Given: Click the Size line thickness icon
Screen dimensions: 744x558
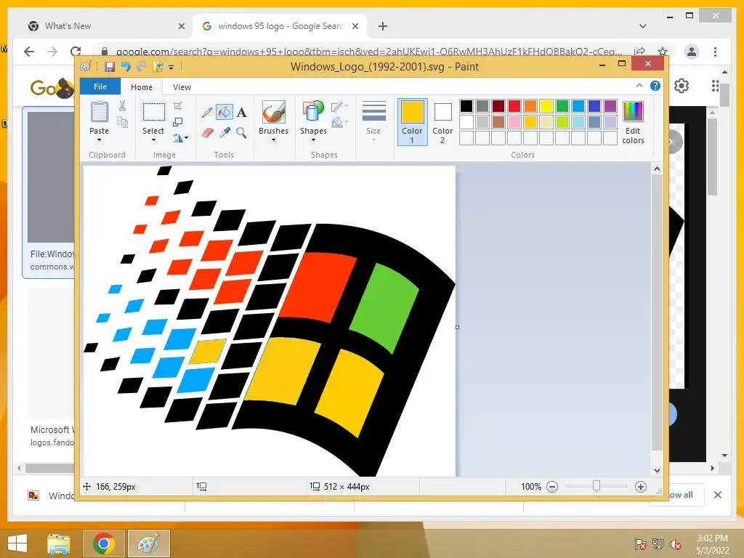Looking at the screenshot, I should [x=374, y=112].
